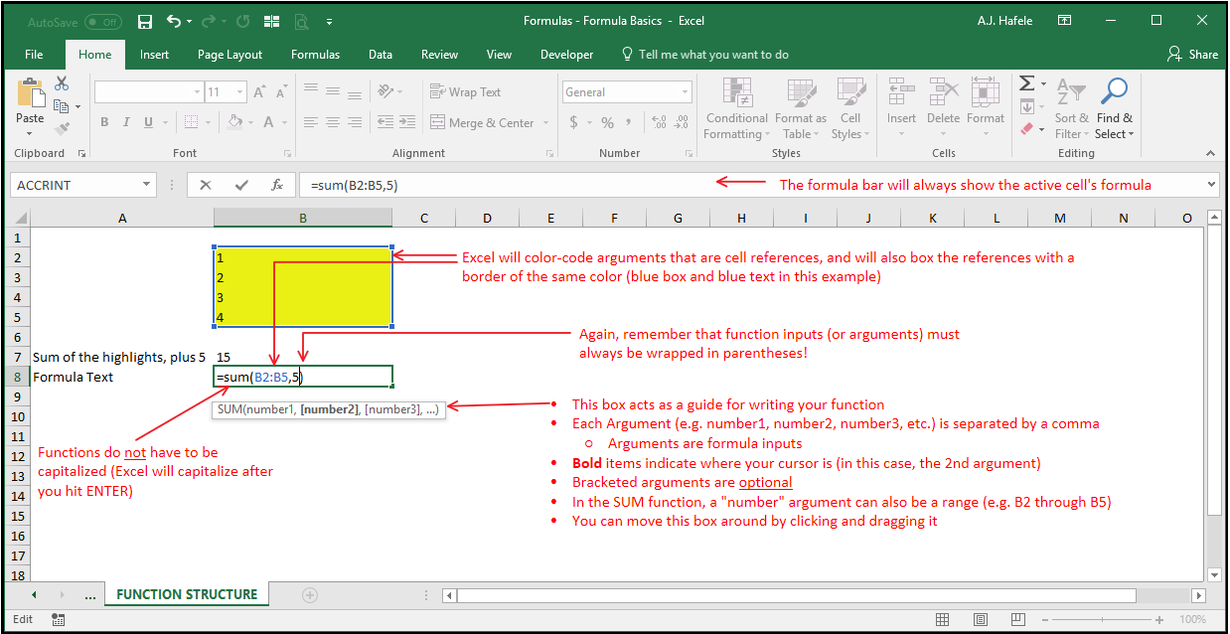Click the Save icon in the title bar
The height and width of the screenshot is (634, 1230).
pos(145,21)
